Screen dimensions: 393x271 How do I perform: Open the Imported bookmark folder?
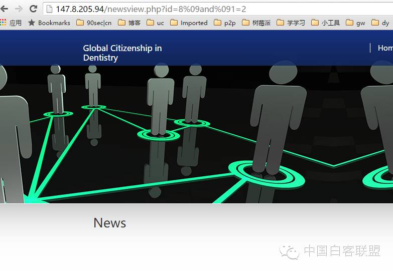coord(189,23)
